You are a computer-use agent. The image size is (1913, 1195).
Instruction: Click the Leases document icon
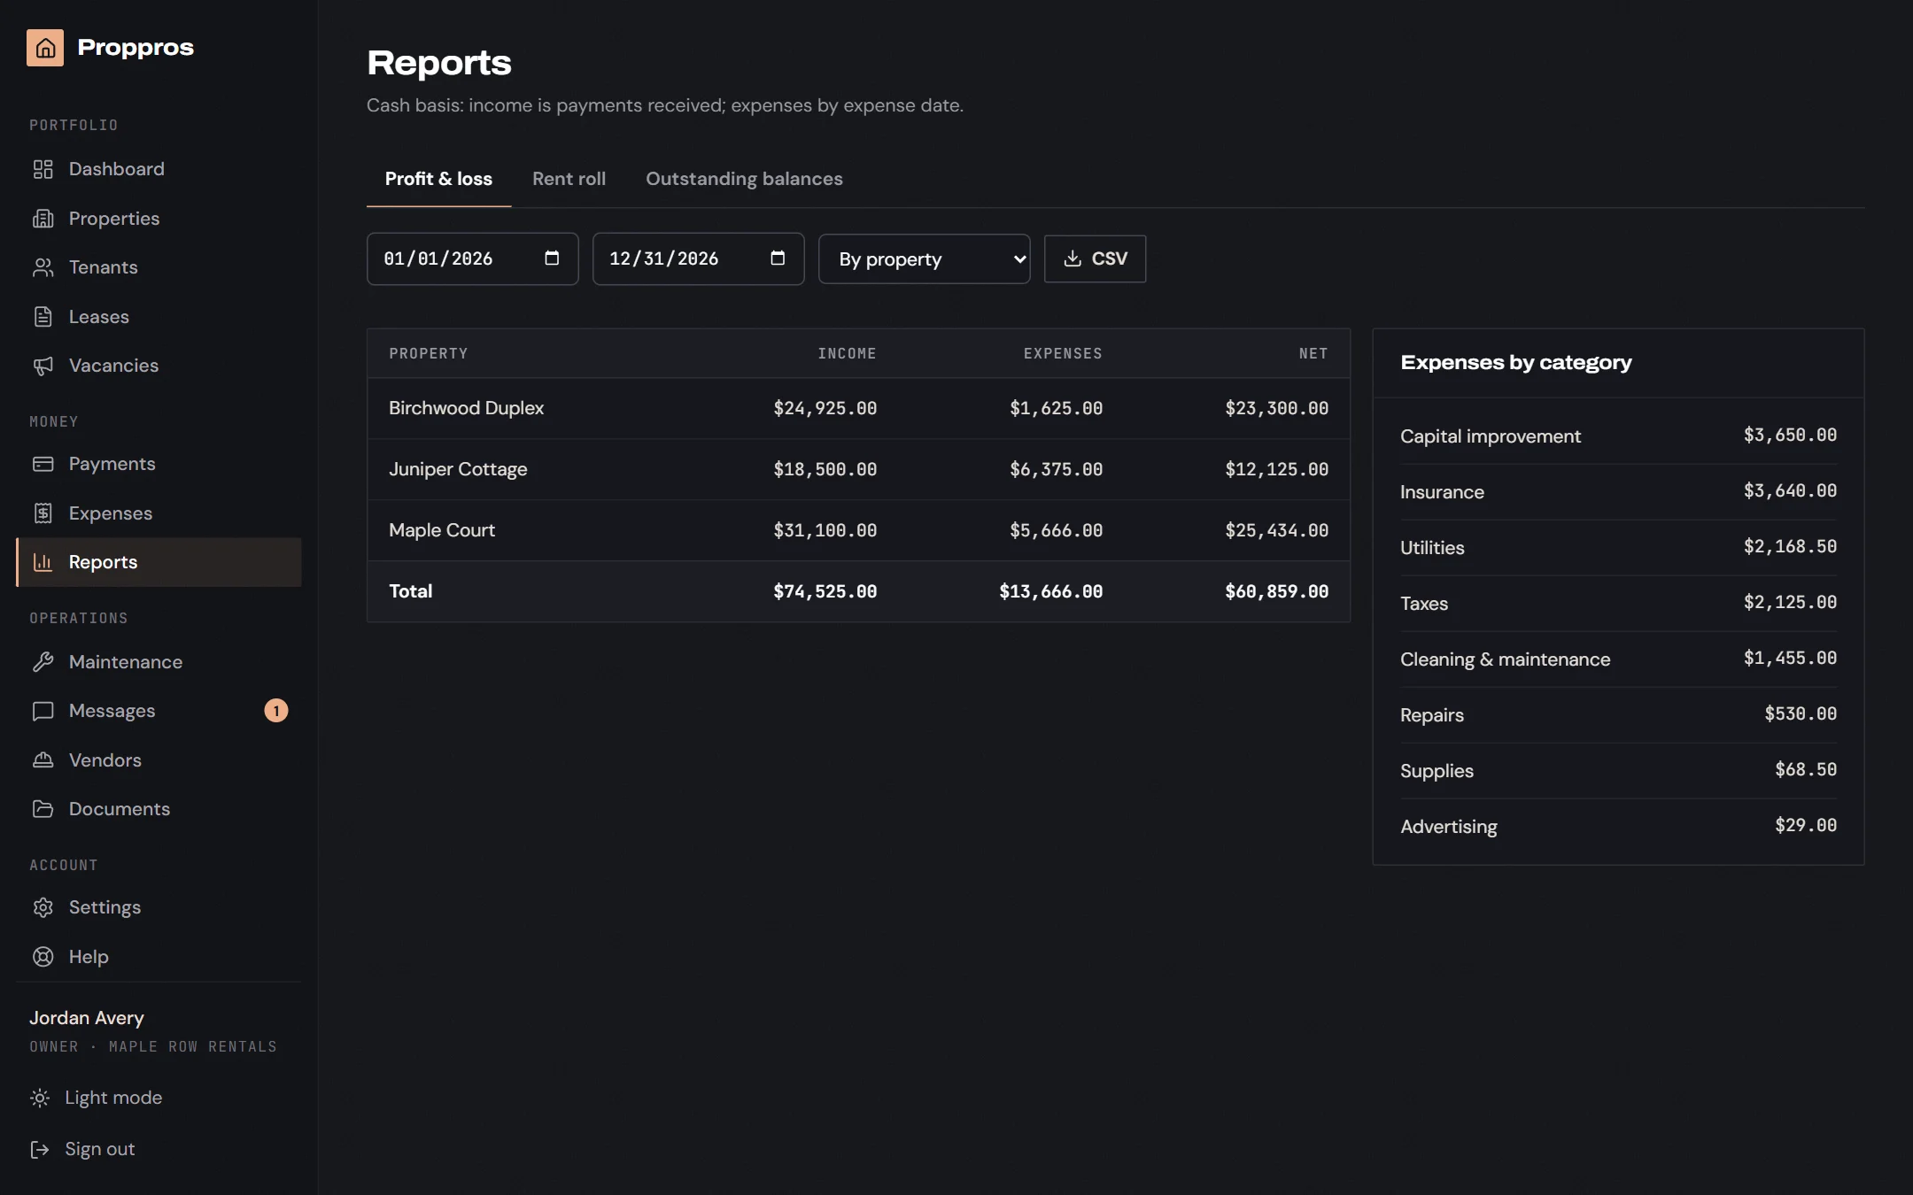43,317
